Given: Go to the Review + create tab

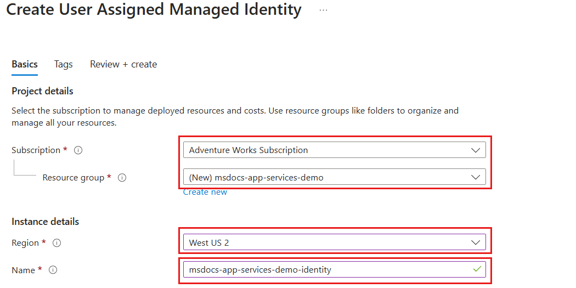Looking at the screenshot, I should 123,64.
